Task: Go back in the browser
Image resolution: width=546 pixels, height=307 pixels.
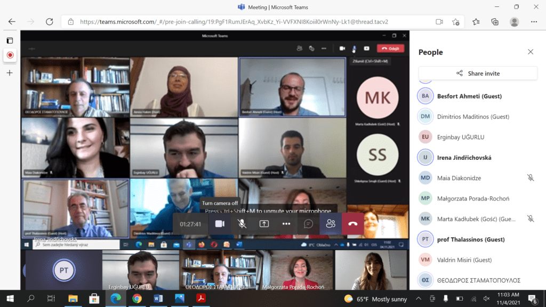Action: pyautogui.click(x=12, y=21)
